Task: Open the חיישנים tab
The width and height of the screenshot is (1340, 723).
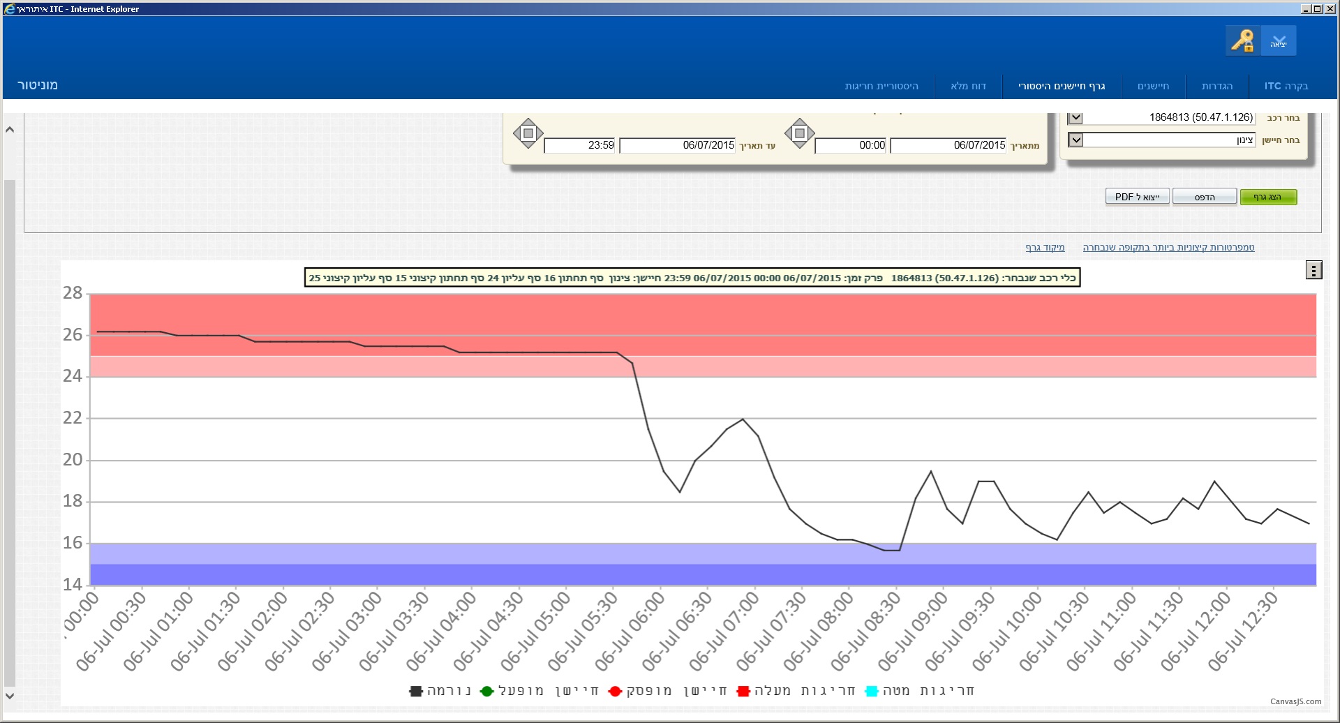Action: [x=1153, y=86]
